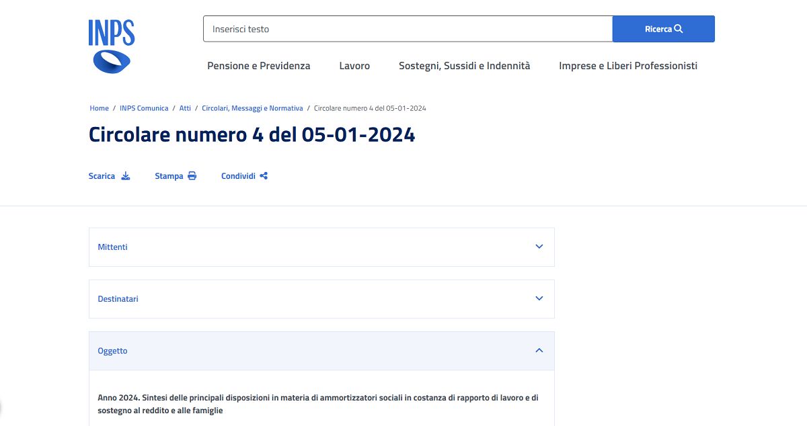Click current breadcrumb Circolare numero 4 del 05-01-2024
The height and width of the screenshot is (426, 807).
[370, 108]
